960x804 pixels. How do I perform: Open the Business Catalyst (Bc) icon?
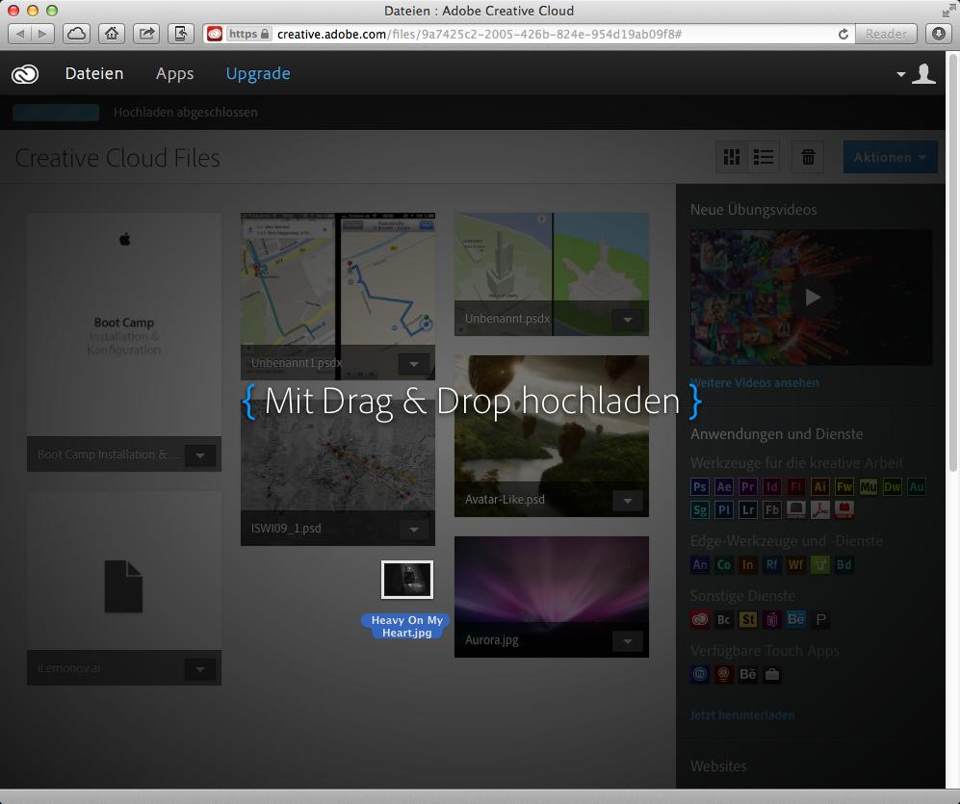[724, 620]
